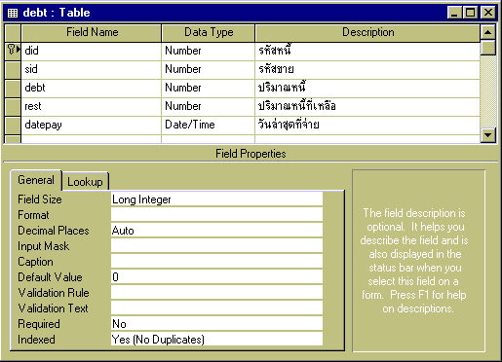Click the table icon in the title bar
Viewport: 502px width, 362px height.
13,13
